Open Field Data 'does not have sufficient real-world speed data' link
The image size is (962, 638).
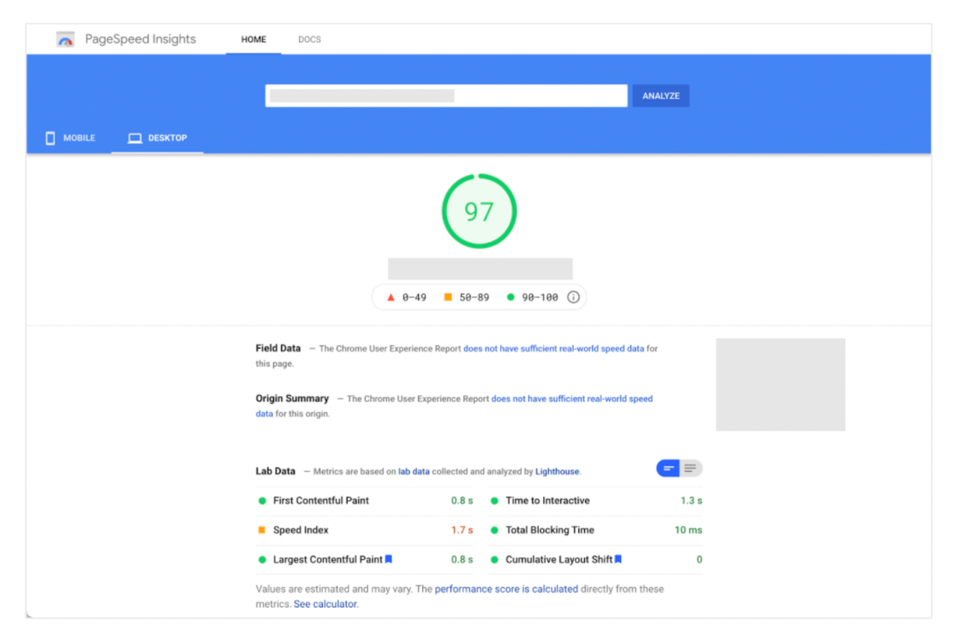[x=554, y=348]
